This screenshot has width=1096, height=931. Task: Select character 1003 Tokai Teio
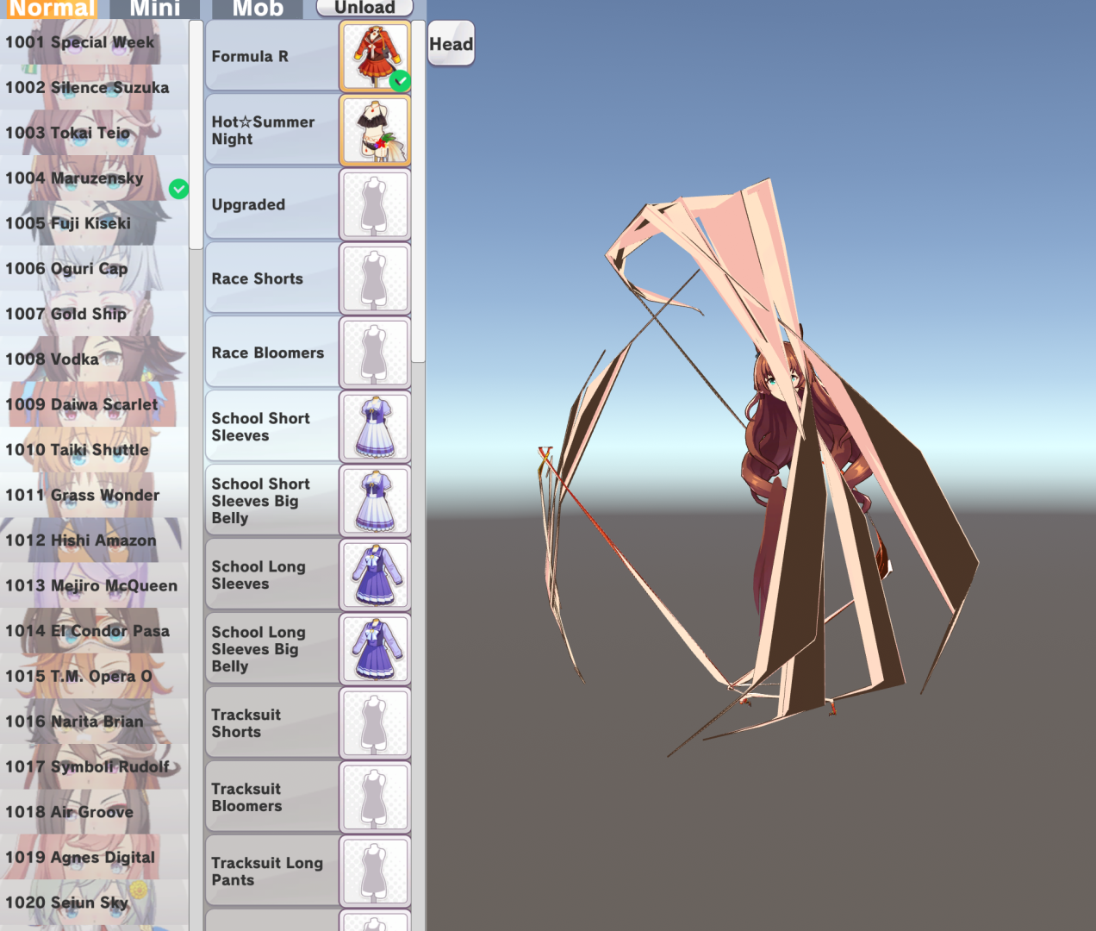94,133
